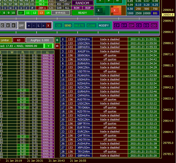
Task: Click timestamp 2021.01.21 21:54:59
Action: pyautogui.click(x=144, y=51)
